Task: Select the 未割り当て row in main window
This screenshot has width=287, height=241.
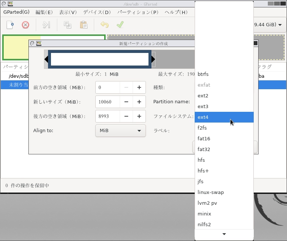Action: (x=15, y=85)
